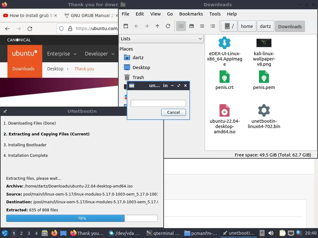318x238 pixels.
Task: Open the Tools menu in file manager
Action: (x=215, y=14)
